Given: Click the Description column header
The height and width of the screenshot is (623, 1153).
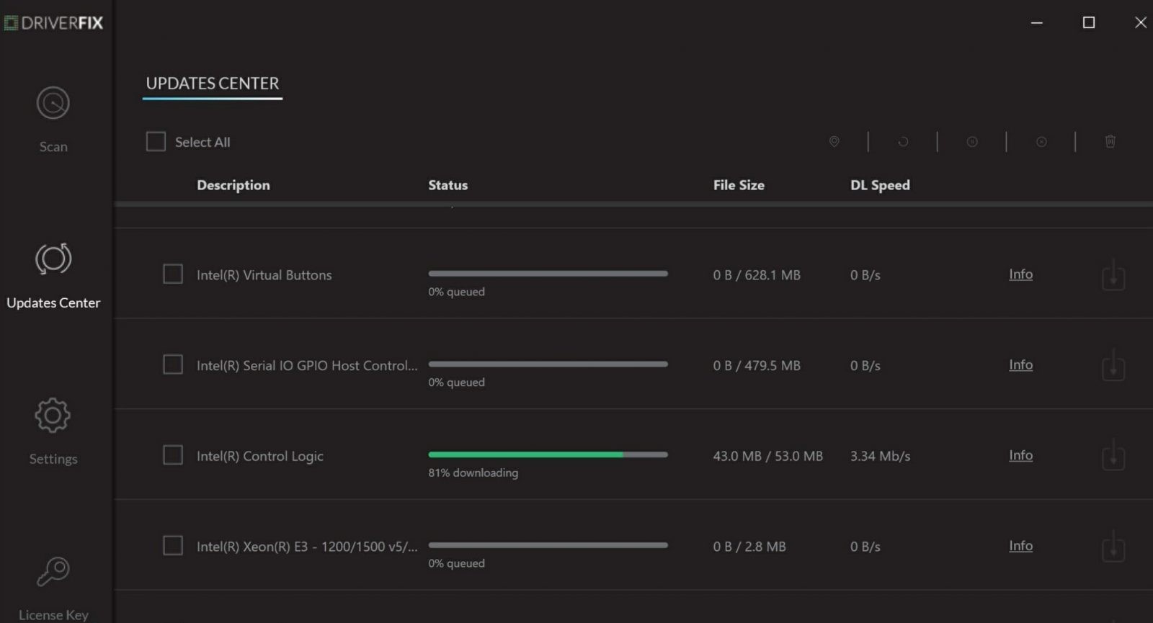Looking at the screenshot, I should click(x=233, y=185).
